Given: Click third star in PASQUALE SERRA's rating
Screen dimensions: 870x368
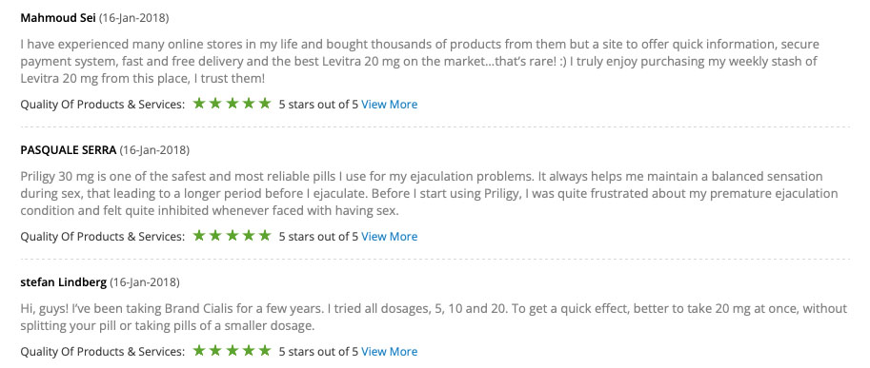Looking at the screenshot, I should (232, 235).
